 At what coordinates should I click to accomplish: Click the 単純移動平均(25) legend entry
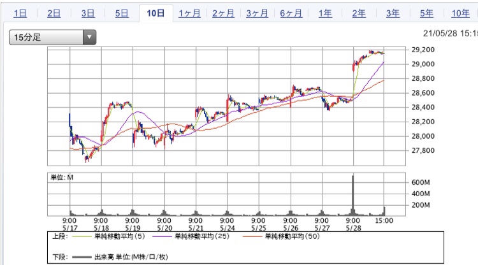pyautogui.click(x=202, y=236)
